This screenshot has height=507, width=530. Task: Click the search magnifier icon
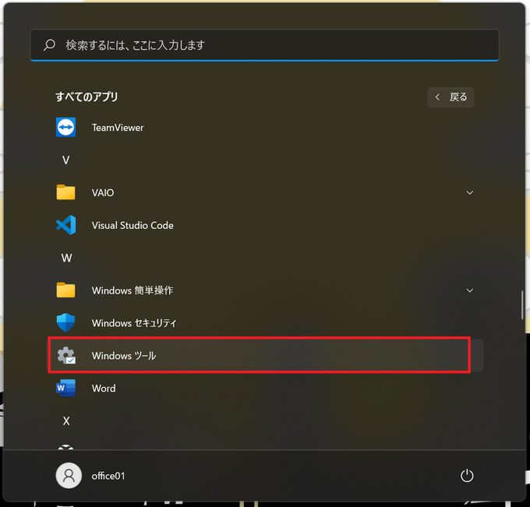coord(49,45)
